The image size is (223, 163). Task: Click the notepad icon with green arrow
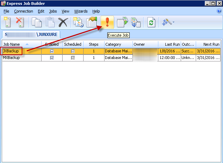tap(122, 22)
